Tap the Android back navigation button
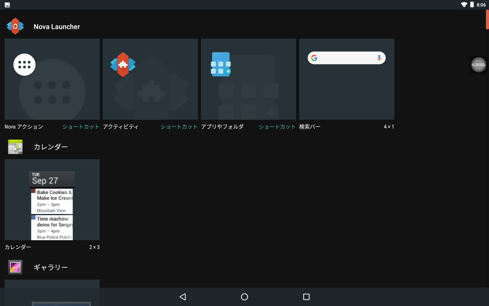489x306 pixels. tap(183, 297)
